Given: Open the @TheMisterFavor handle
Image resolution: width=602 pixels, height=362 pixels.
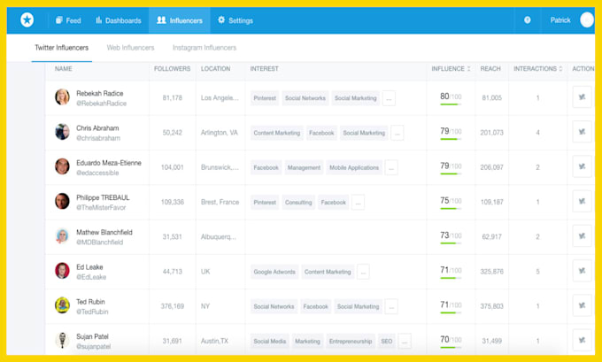Looking at the screenshot, I should (x=101, y=207).
